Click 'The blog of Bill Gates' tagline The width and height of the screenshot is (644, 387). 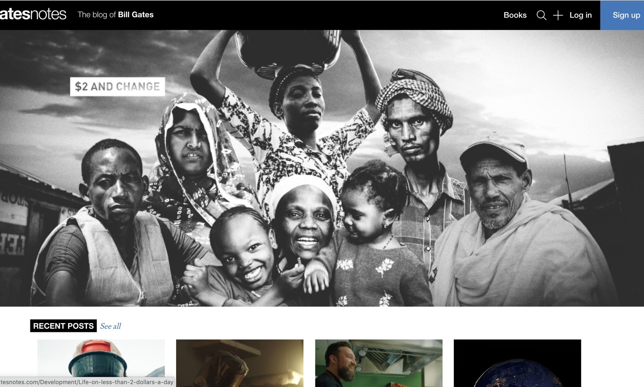(115, 14)
